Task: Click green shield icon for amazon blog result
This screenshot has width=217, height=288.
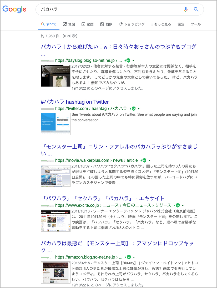Action: point(129,257)
